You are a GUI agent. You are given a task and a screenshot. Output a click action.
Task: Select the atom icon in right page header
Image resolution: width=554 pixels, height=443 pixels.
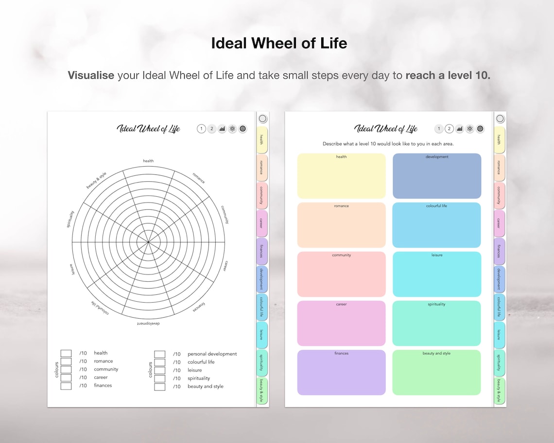pyautogui.click(x=469, y=129)
